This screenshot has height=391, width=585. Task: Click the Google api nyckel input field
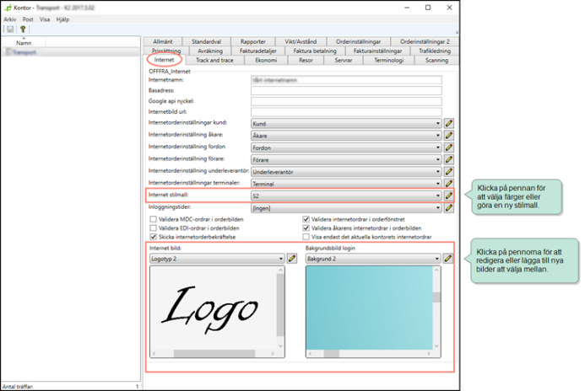point(346,100)
